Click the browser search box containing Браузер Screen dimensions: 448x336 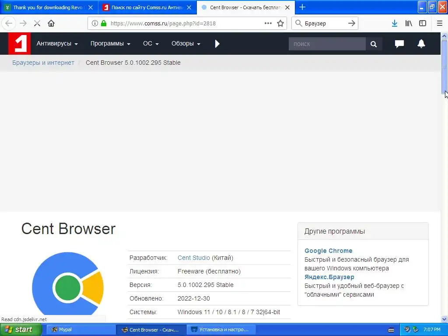pos(325,24)
